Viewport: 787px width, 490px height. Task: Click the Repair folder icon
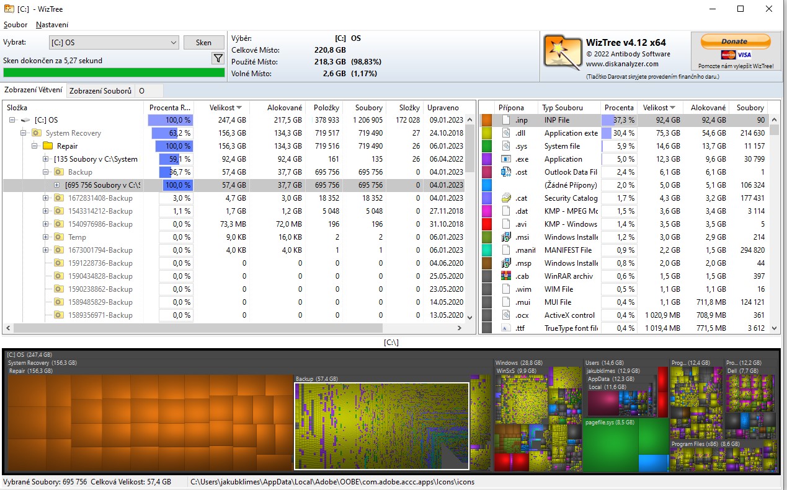(x=48, y=146)
